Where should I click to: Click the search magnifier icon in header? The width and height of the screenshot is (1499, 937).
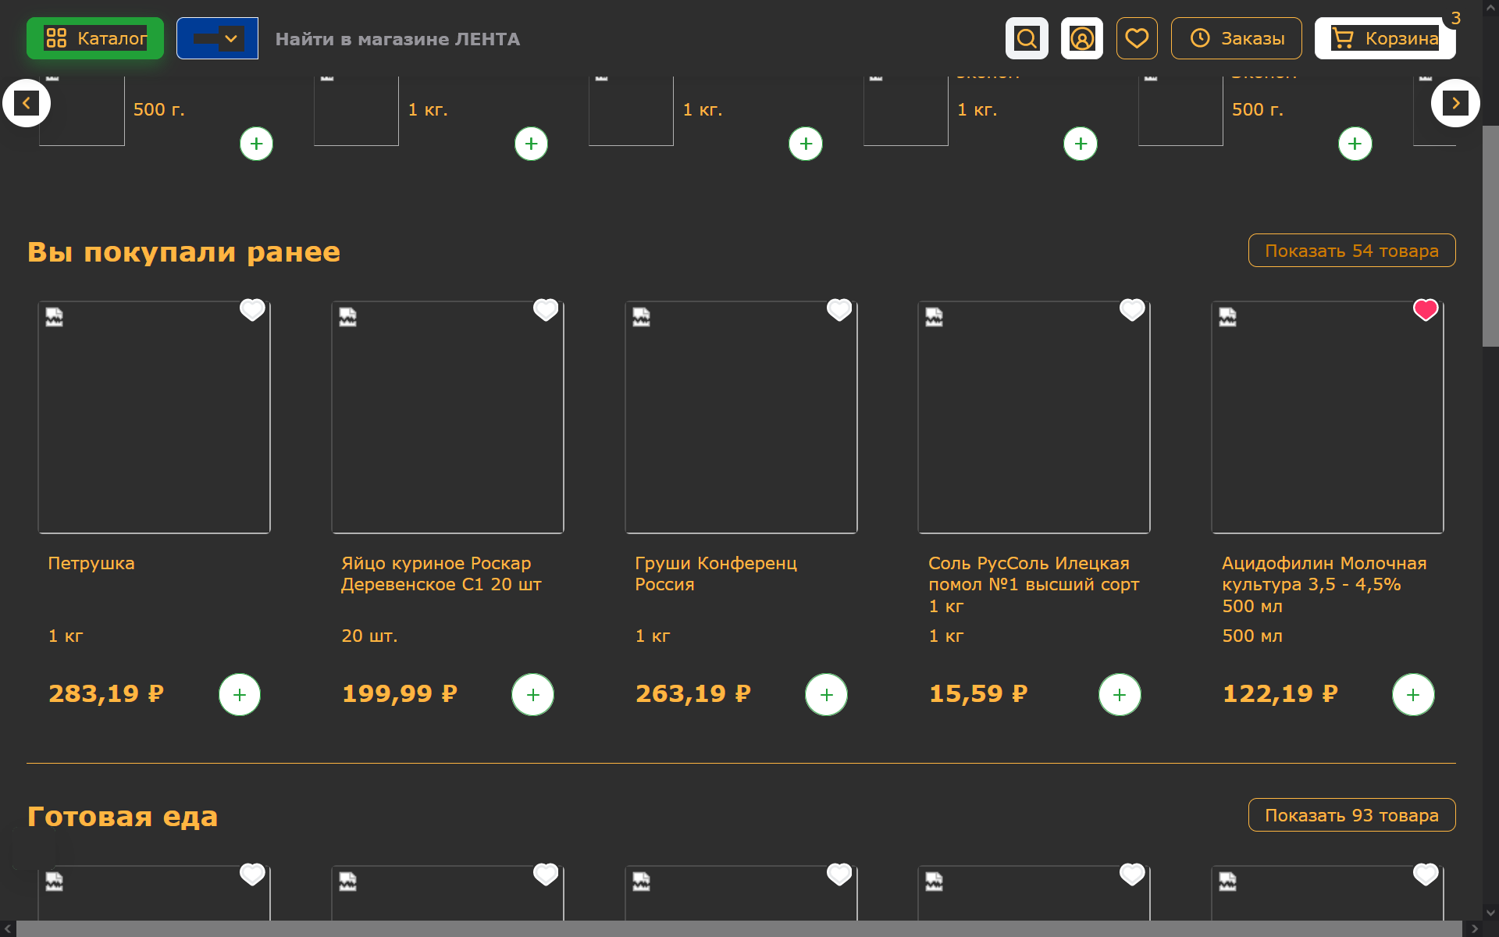(x=1027, y=38)
